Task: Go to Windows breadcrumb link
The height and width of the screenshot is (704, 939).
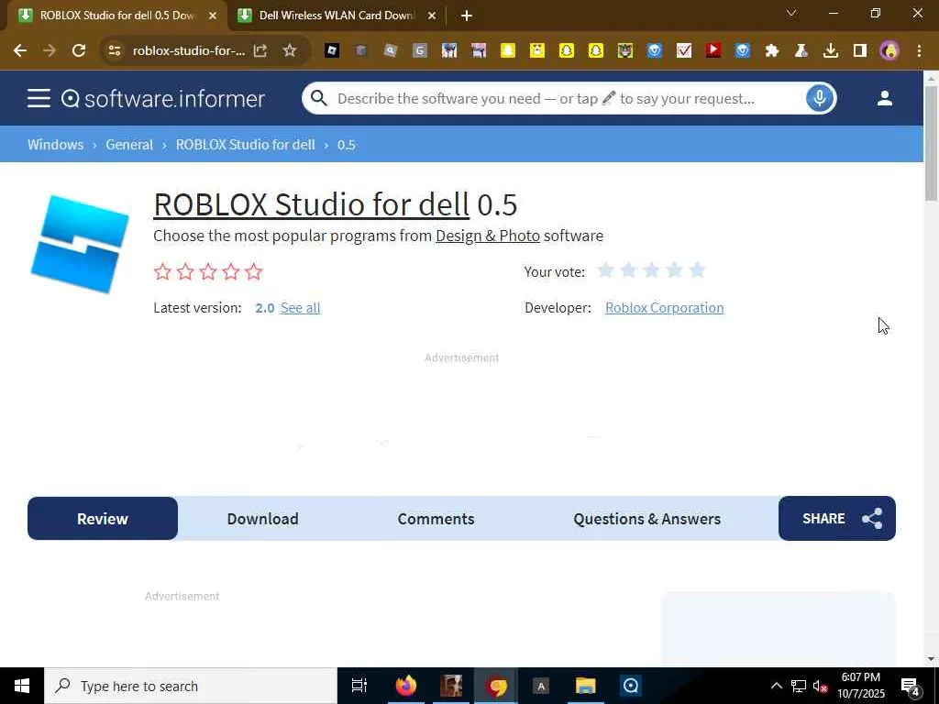Action: coord(55,144)
